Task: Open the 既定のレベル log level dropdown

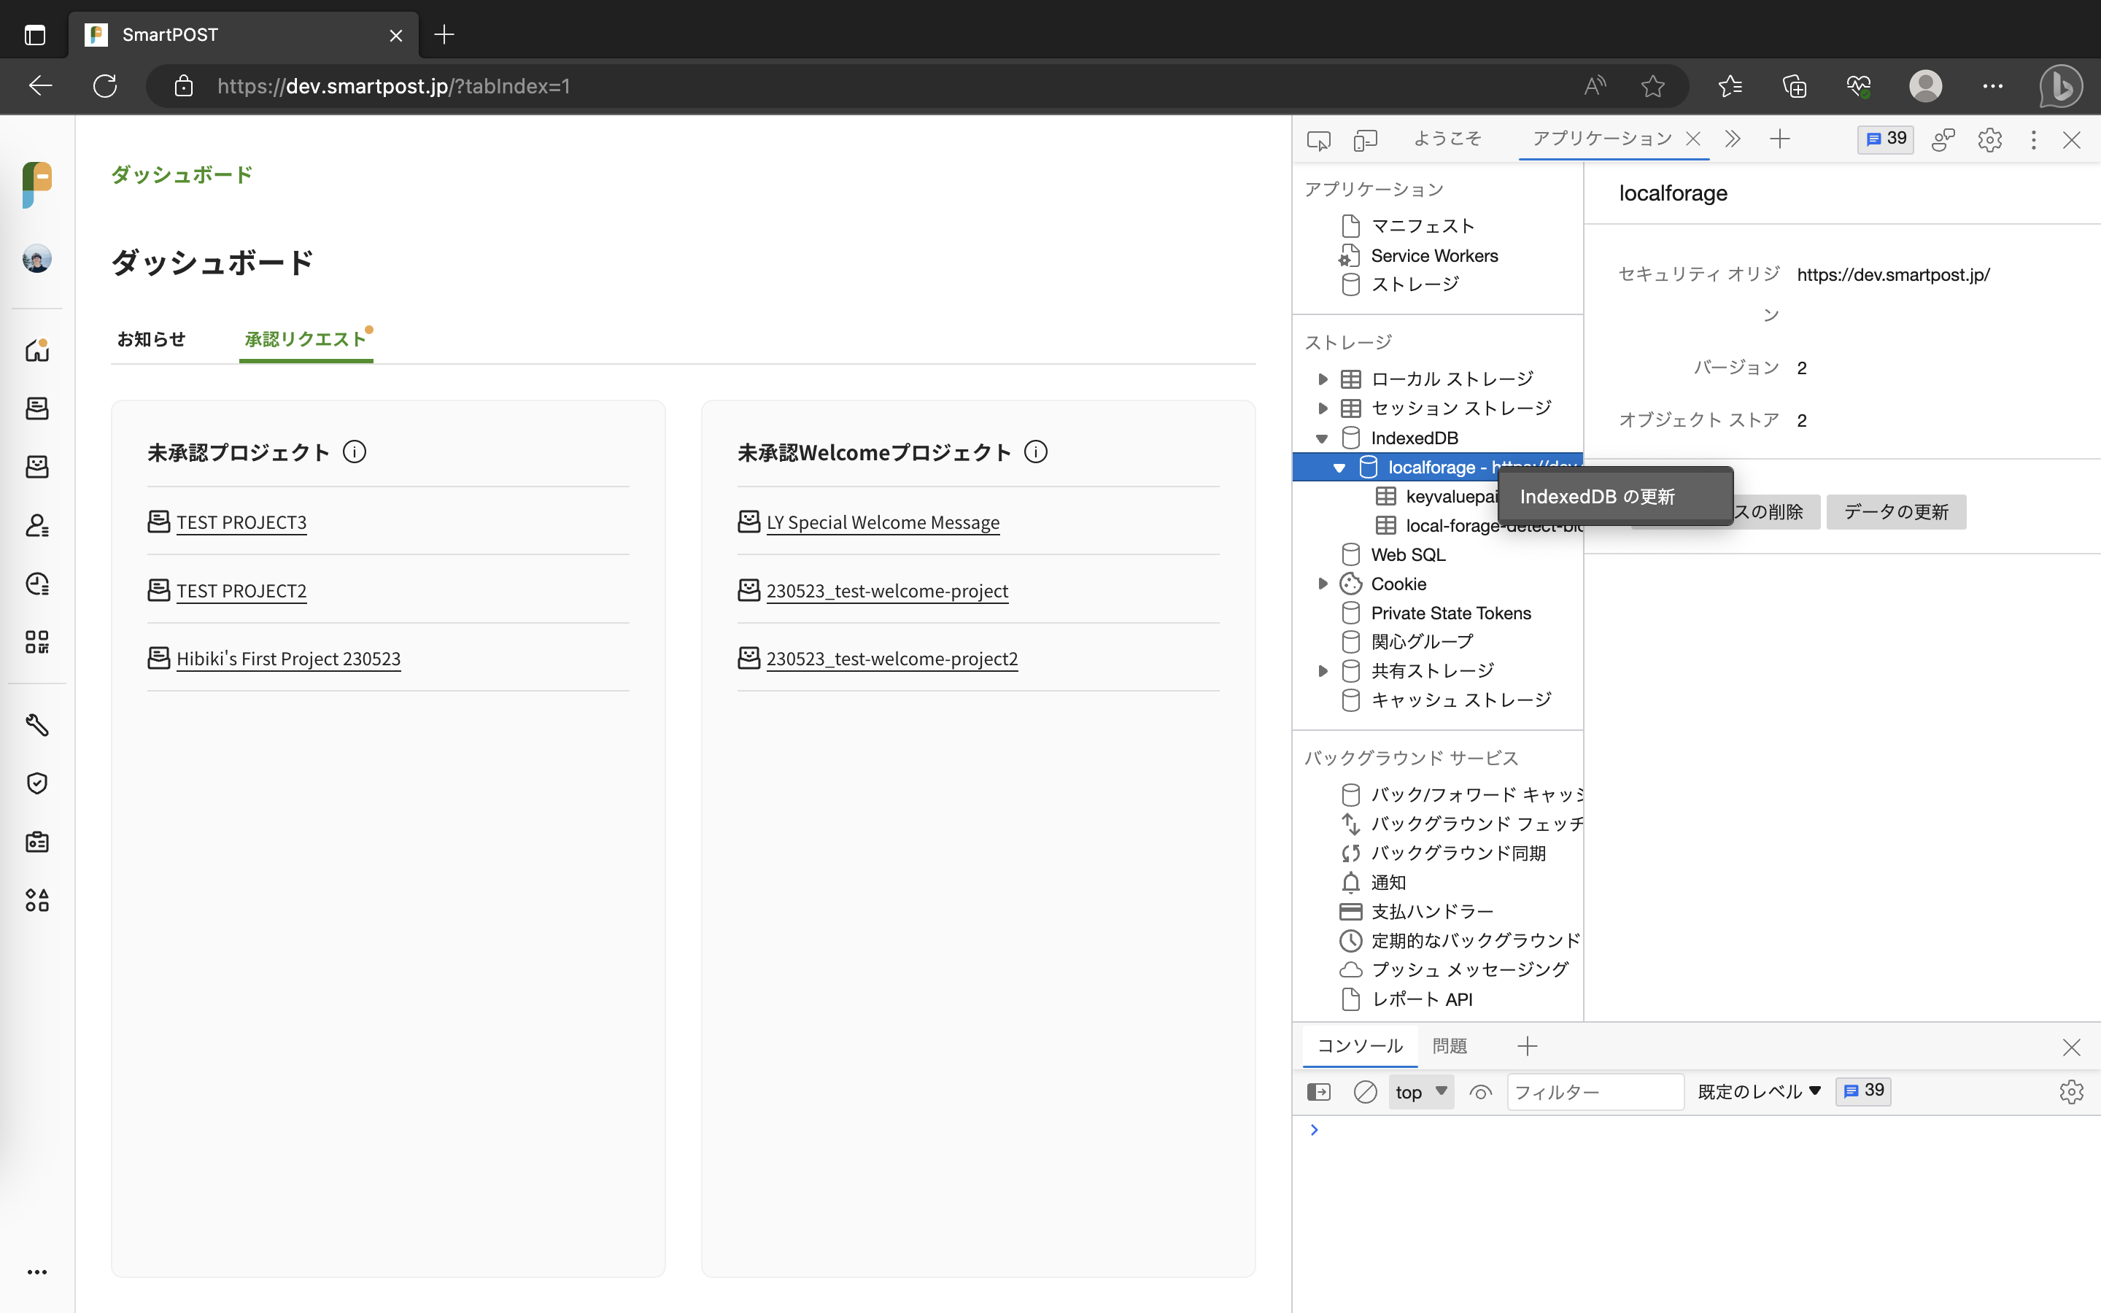Action: tap(1758, 1091)
